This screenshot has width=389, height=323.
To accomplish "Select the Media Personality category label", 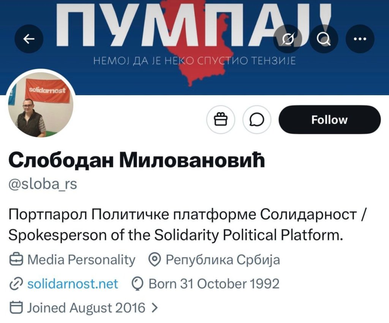I will [x=81, y=260].
